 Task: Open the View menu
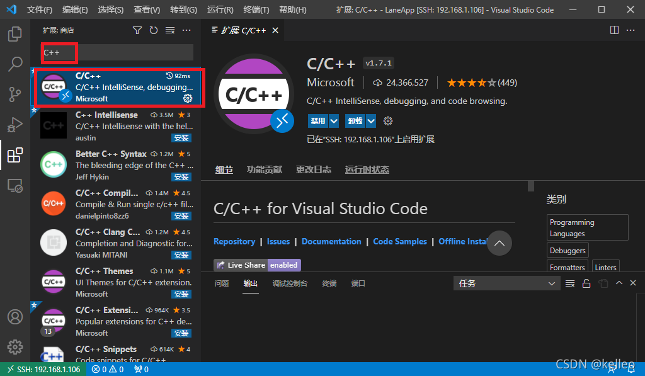click(147, 10)
